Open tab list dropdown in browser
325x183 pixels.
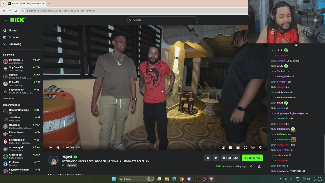[3, 3]
